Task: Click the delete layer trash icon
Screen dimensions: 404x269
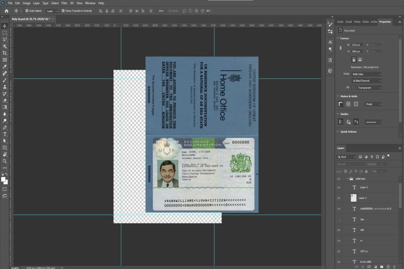Action: point(394,267)
